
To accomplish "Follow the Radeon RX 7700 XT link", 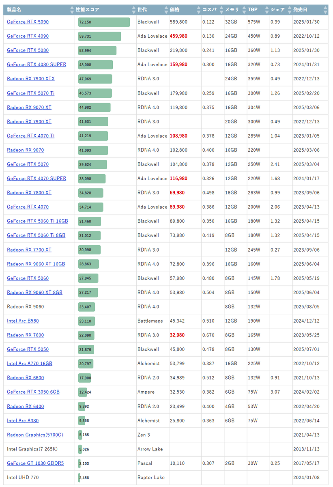I will tap(29, 250).
